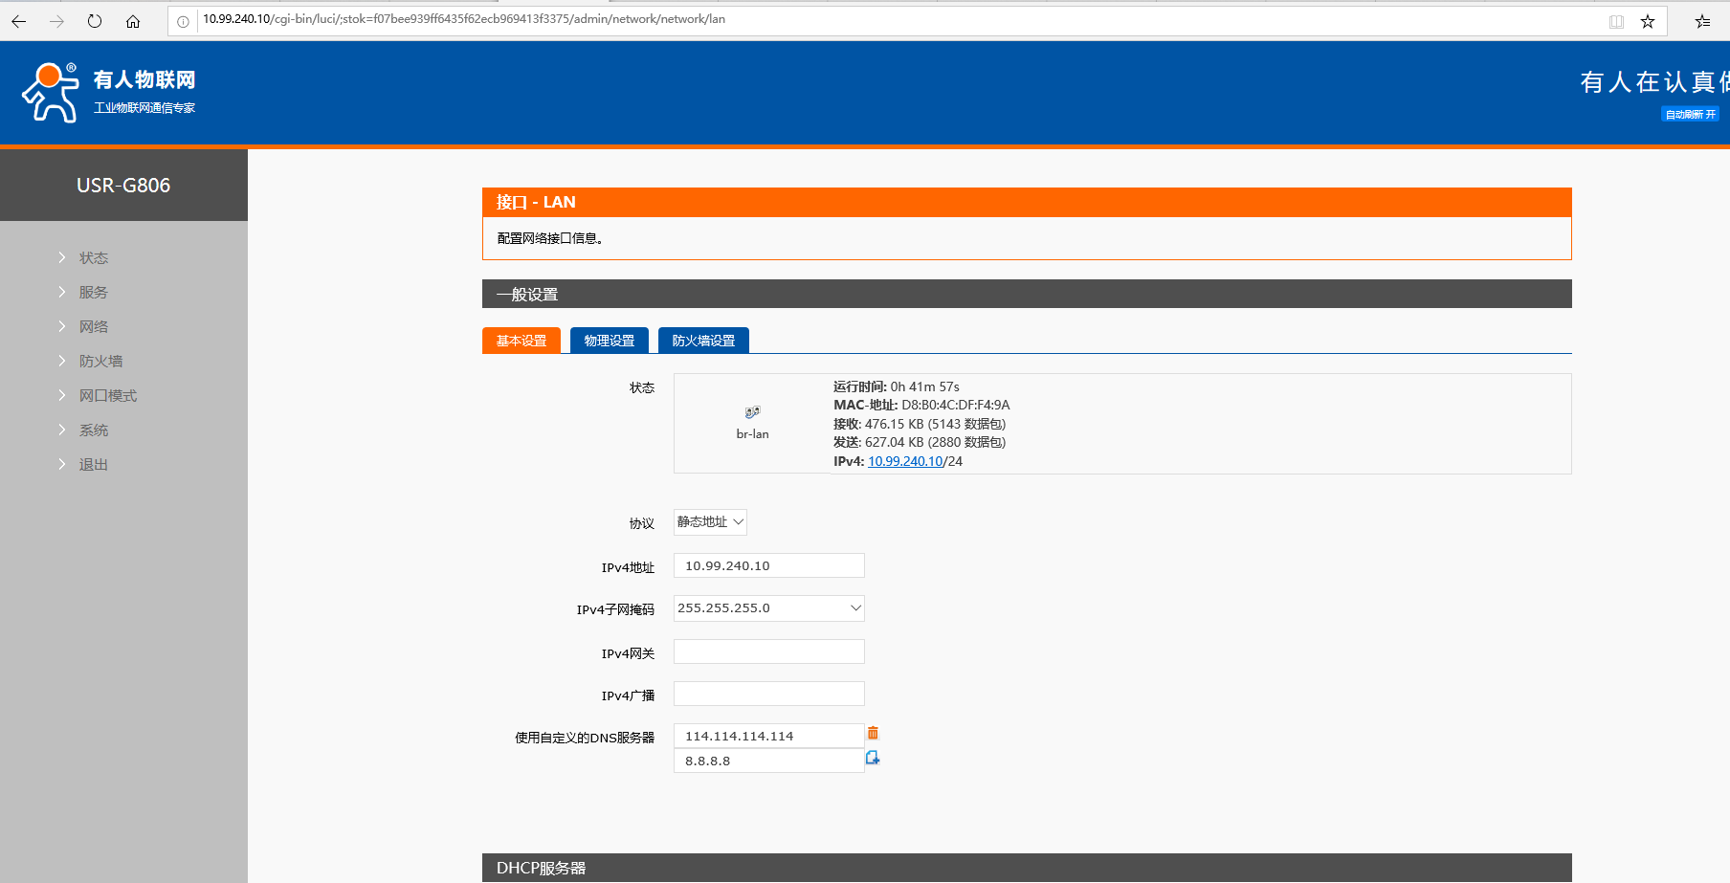
Task: Go to browser home page icon
Action: tap(133, 21)
